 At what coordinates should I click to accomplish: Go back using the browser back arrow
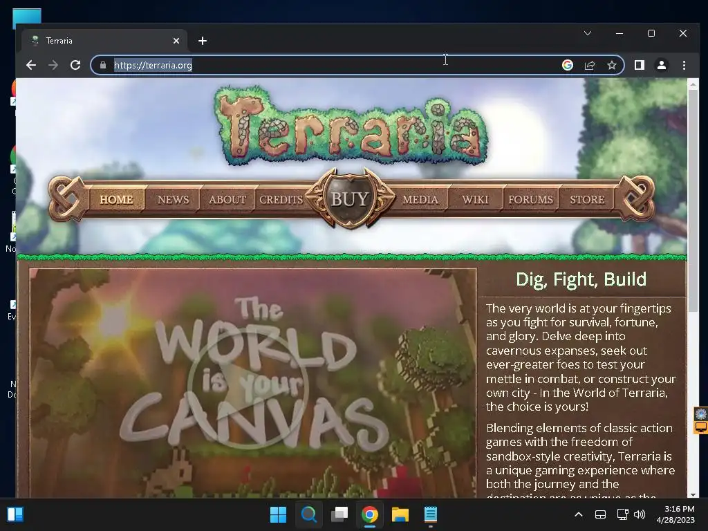30,65
